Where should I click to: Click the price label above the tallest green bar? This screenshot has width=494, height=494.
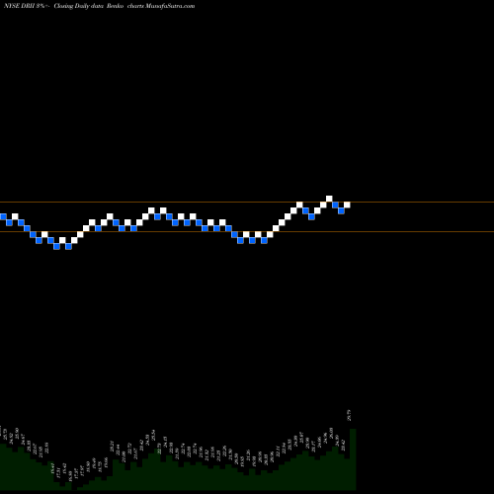[x=350, y=415]
